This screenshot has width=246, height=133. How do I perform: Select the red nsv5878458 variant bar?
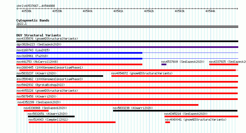pos(127,99)
